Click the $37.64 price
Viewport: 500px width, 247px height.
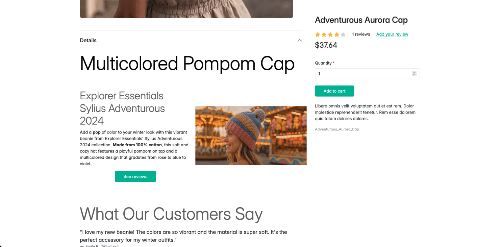tap(326, 45)
